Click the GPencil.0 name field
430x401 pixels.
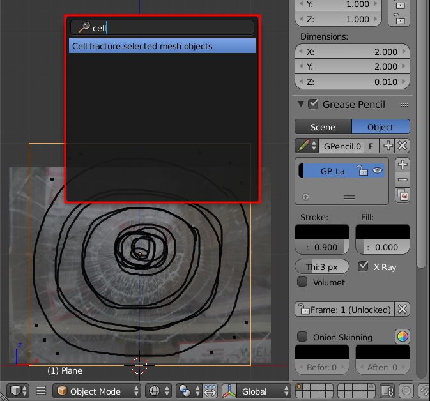(342, 146)
